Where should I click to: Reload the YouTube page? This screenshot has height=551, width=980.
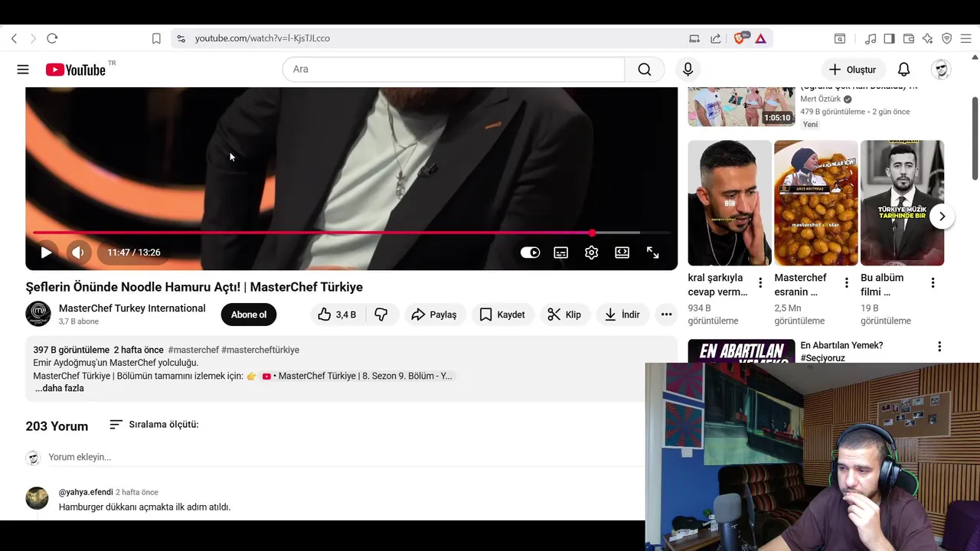(x=52, y=38)
